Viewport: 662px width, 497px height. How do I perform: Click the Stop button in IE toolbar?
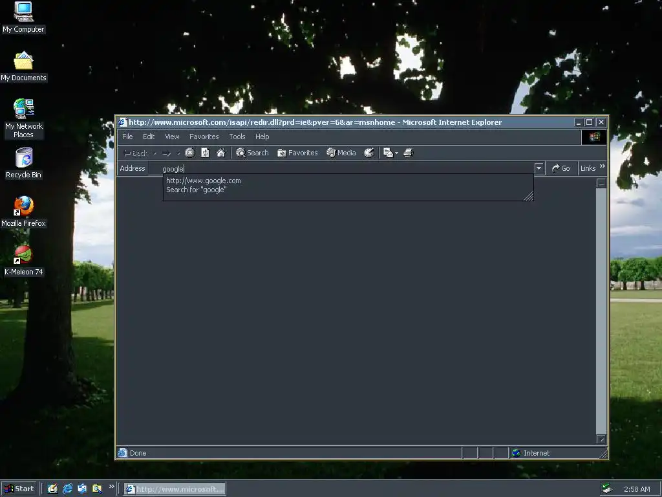[190, 153]
